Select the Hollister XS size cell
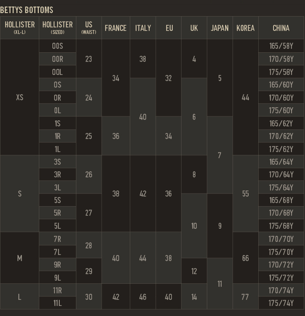Screen dimensions: 305x316 [x=20, y=97]
